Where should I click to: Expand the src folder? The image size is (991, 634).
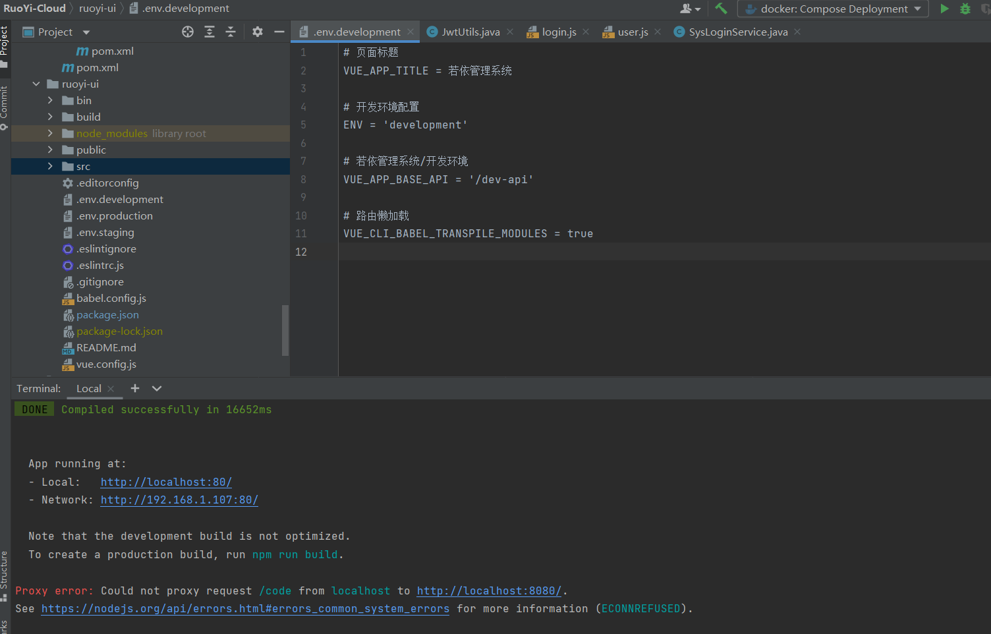(50, 166)
